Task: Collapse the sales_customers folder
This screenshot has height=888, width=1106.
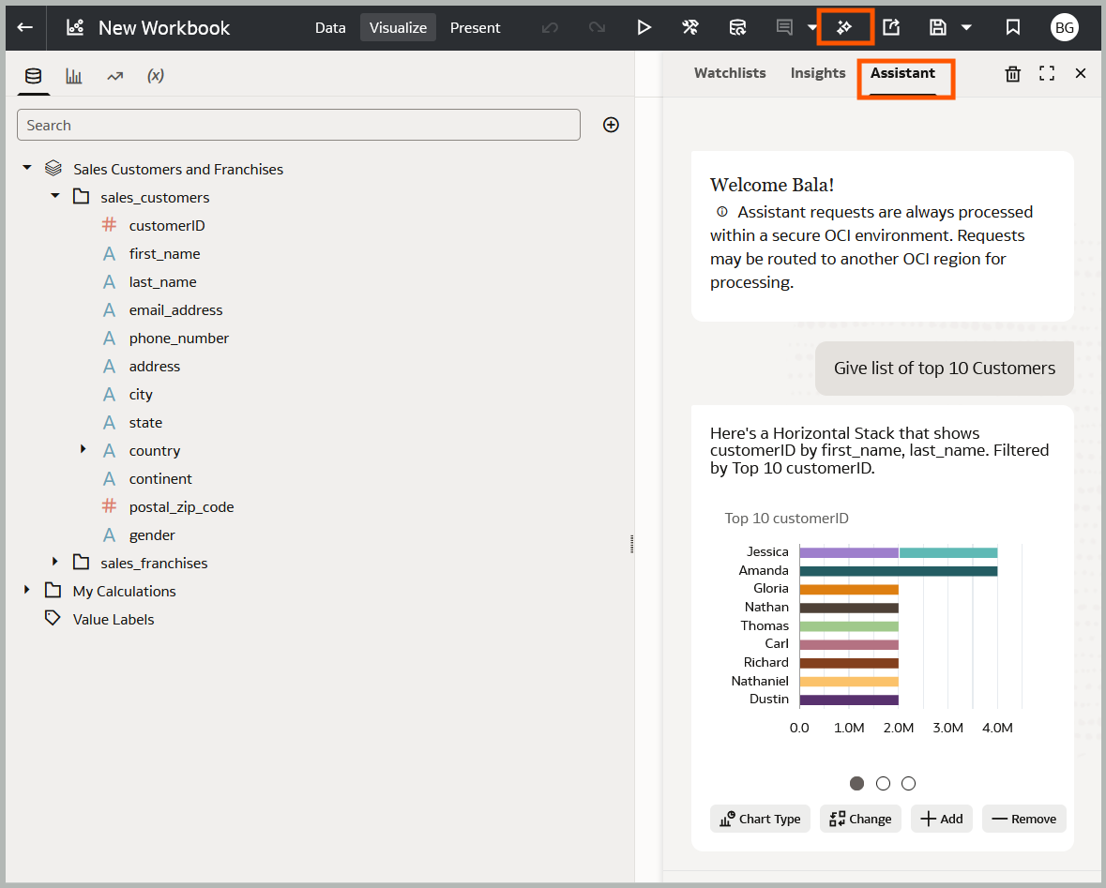Action: tap(54, 197)
